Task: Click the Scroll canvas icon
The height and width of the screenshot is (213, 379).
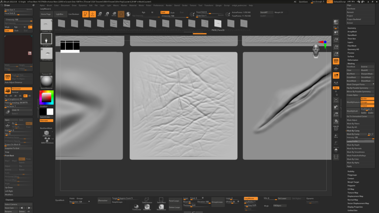Action: 336,33
